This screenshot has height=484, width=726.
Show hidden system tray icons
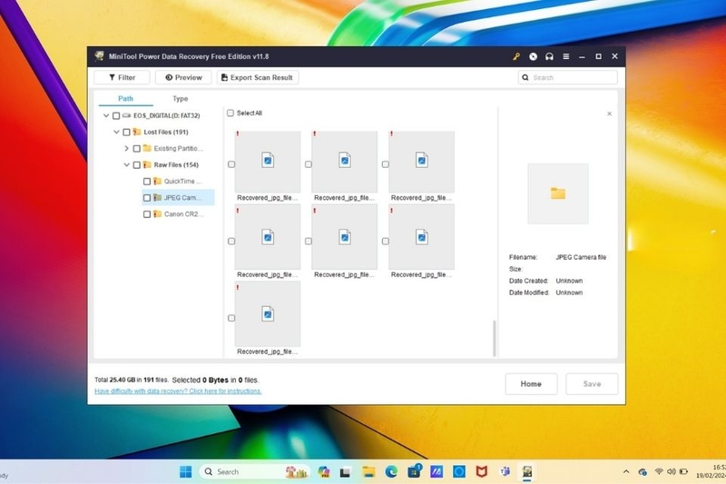click(626, 472)
